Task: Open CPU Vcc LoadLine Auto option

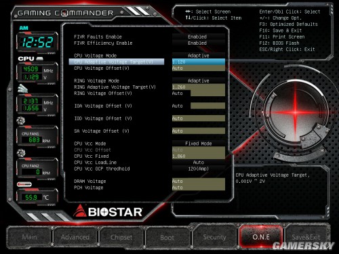Action: click(199, 163)
